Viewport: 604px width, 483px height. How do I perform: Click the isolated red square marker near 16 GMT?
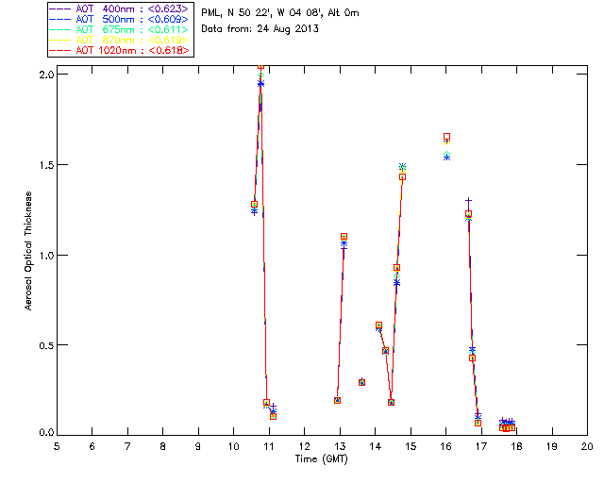(x=446, y=137)
